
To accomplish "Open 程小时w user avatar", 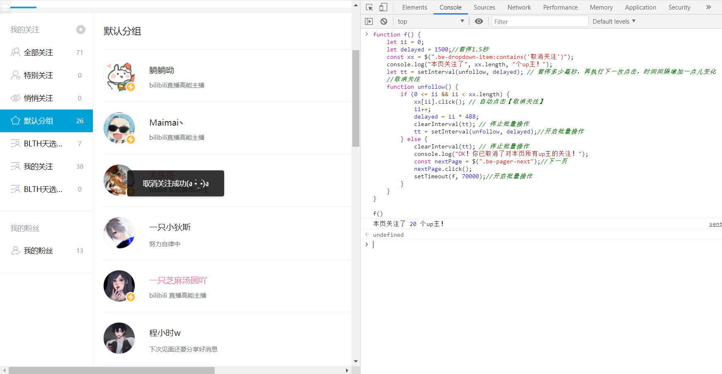I will coord(119,338).
